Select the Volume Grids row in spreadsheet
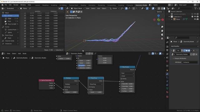 coord(10,41)
